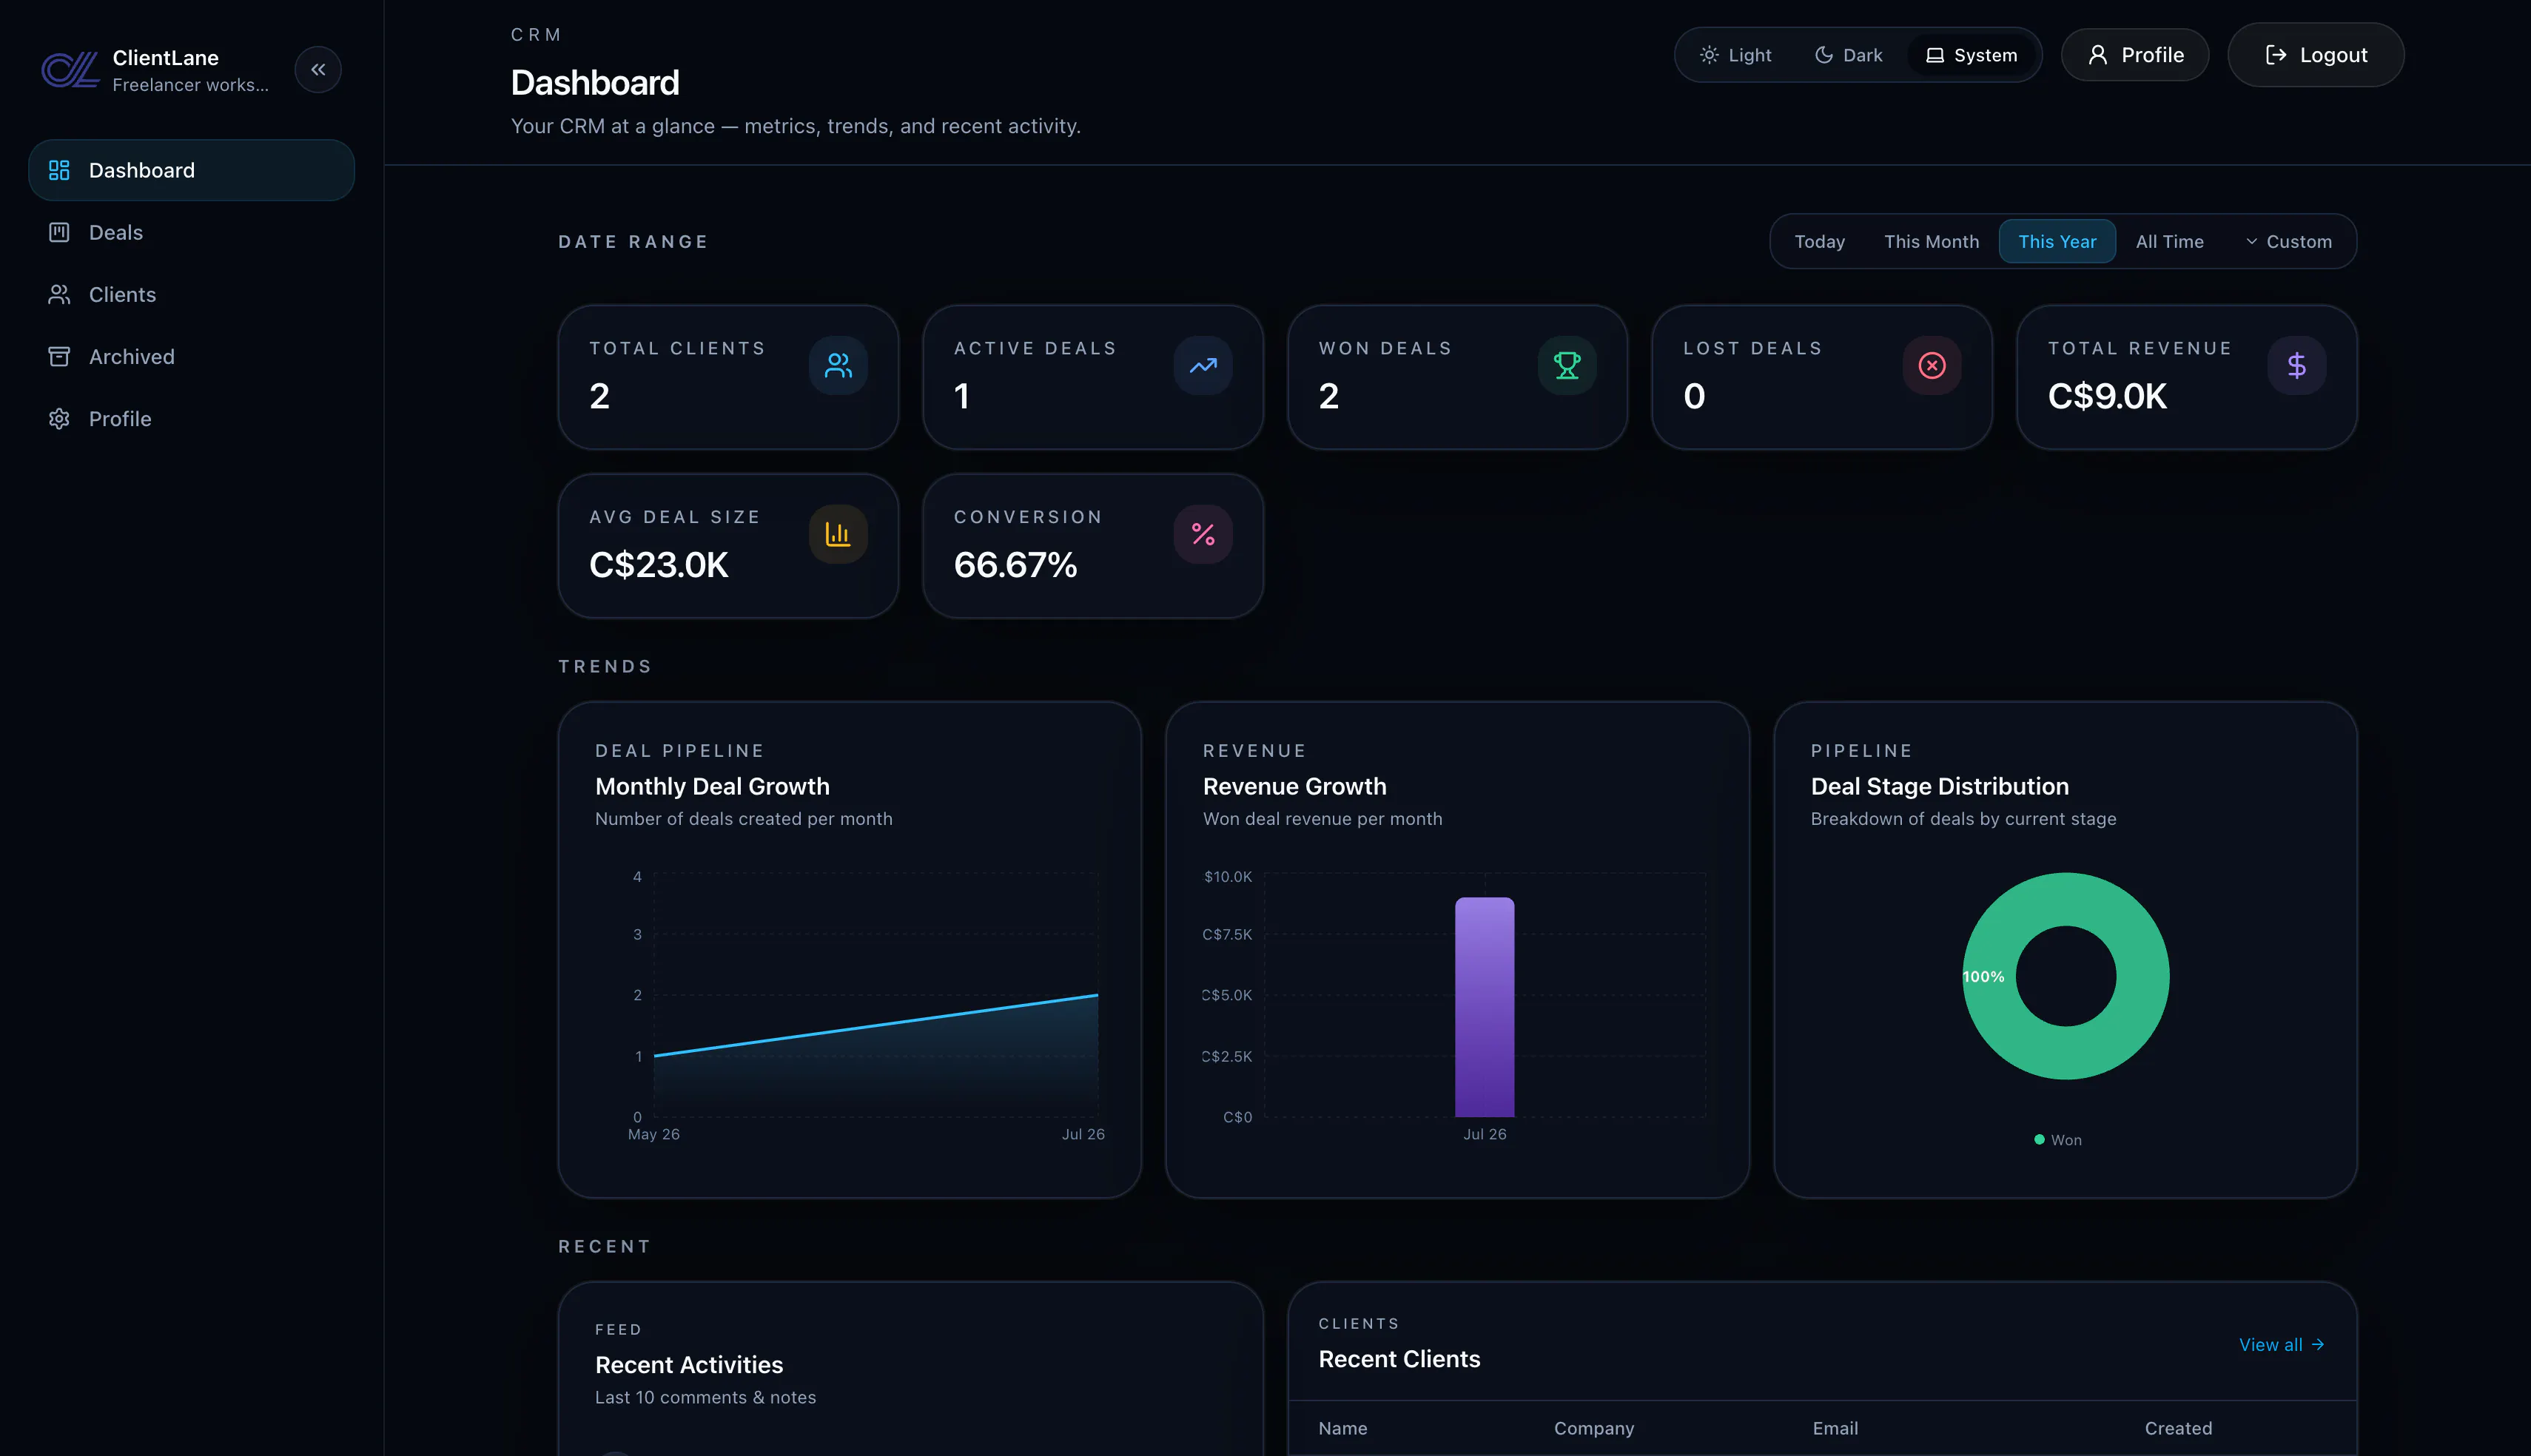Click the Monthly Deal Growth title
This screenshot has width=2531, height=1456.
click(x=712, y=786)
